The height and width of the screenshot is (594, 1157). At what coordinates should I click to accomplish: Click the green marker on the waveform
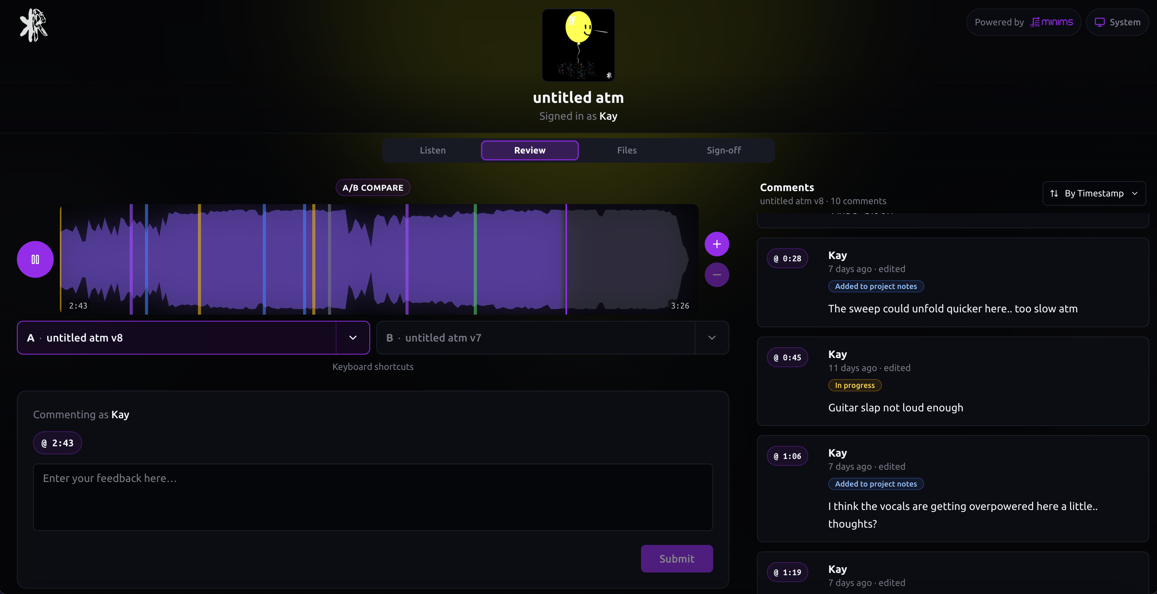point(475,259)
